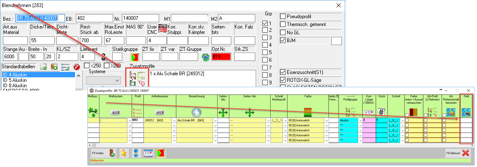Uncheck the BJM checkbox
Image resolution: width=477 pixels, height=167 pixels.
pos(283,40)
